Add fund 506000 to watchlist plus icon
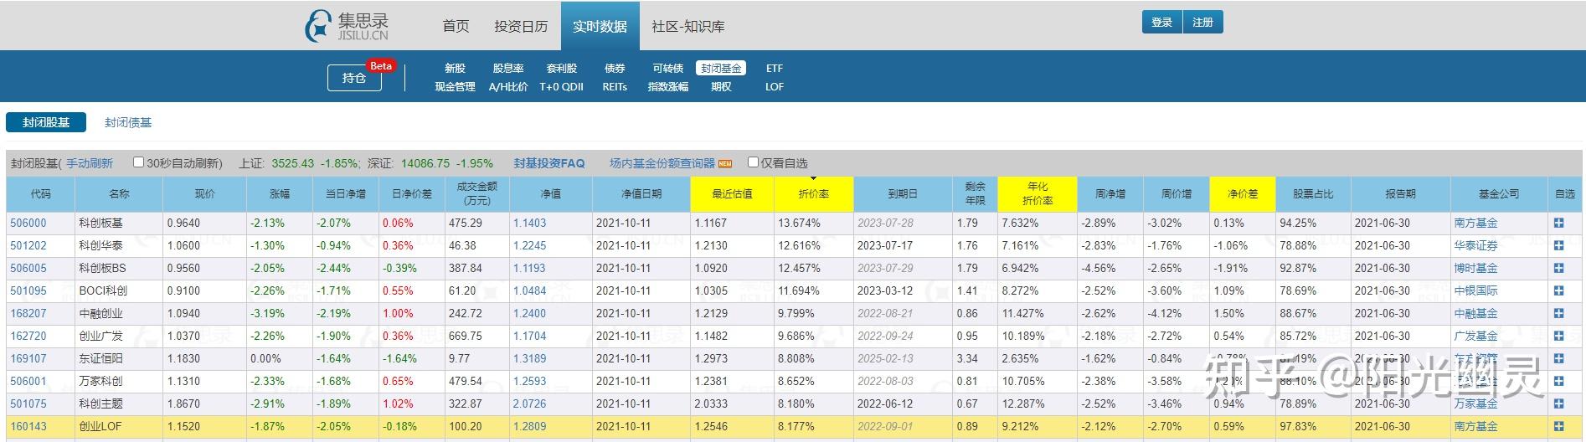 1558,224
